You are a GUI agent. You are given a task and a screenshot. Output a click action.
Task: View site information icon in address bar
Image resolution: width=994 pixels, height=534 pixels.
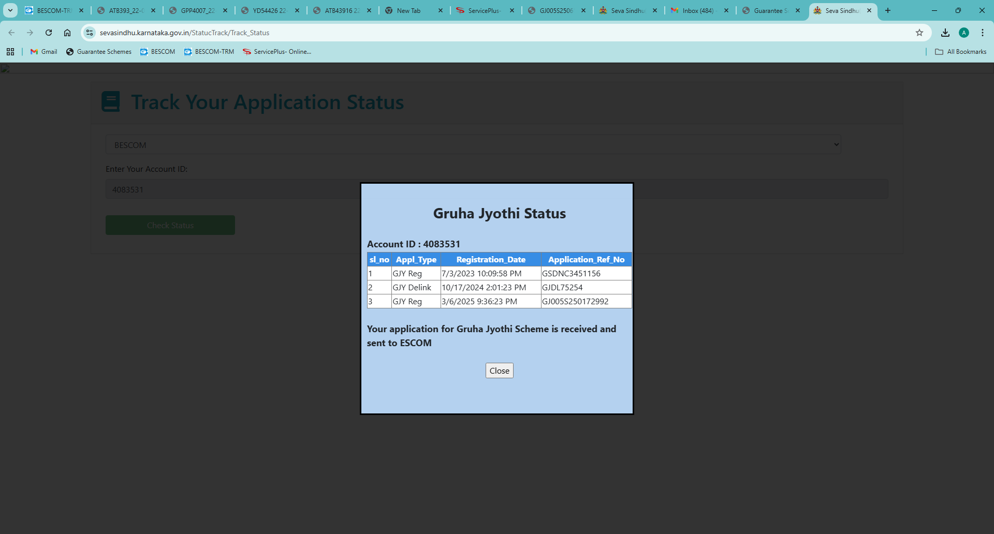90,33
